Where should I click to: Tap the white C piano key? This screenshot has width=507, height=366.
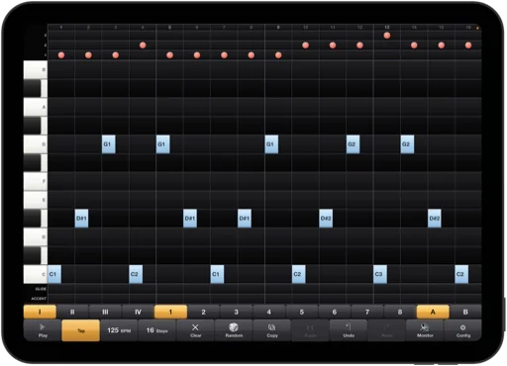point(36,274)
